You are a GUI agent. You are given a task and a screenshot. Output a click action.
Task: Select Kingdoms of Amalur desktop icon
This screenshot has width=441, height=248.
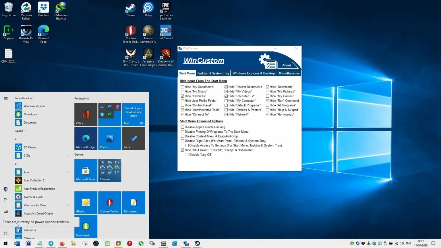[166, 57]
